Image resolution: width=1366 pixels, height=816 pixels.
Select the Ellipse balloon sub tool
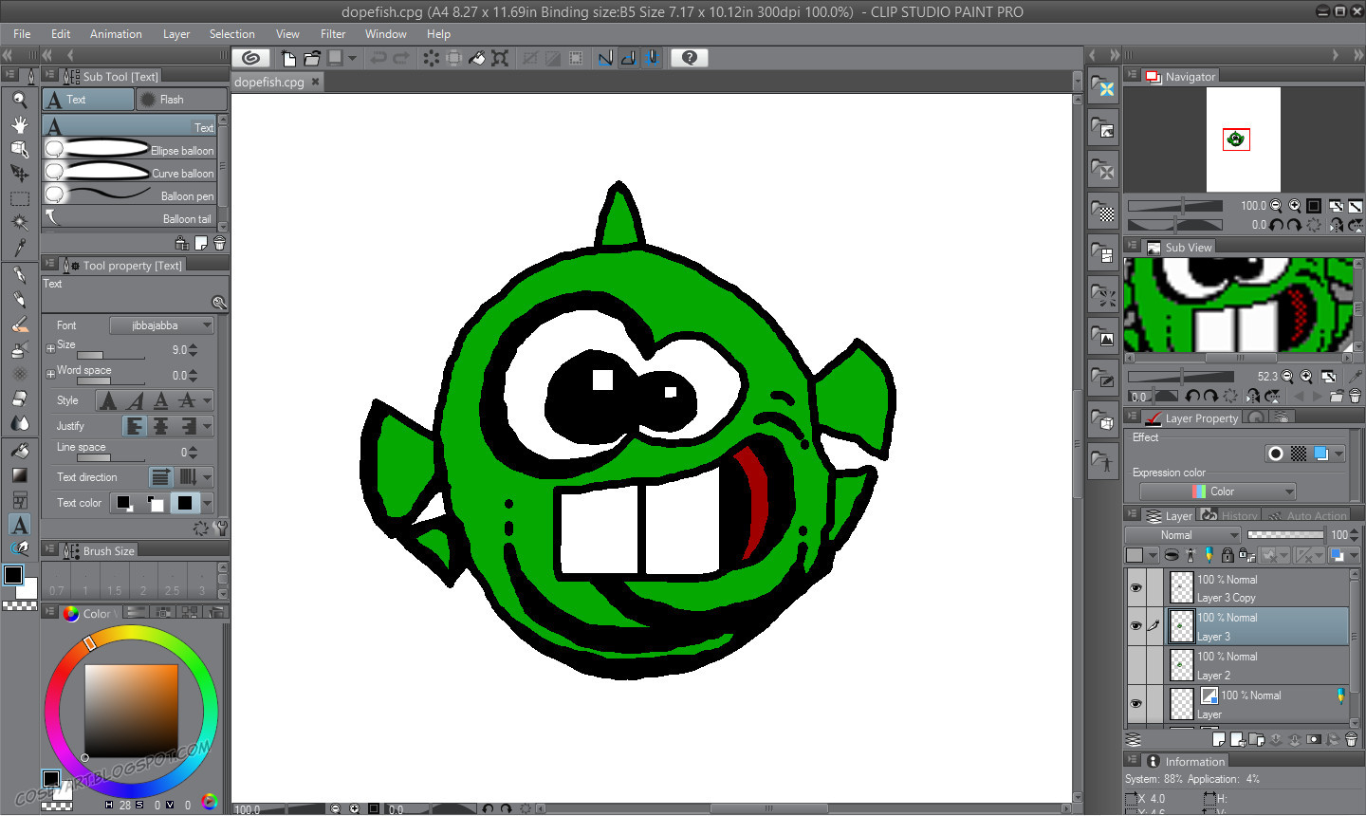click(x=130, y=150)
